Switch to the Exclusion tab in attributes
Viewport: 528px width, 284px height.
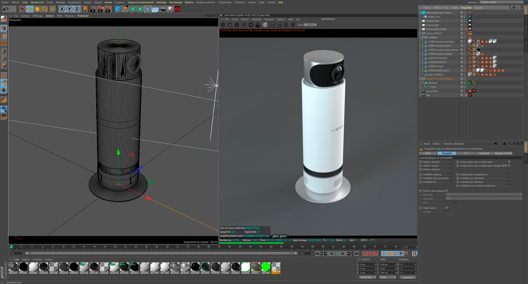pyautogui.click(x=484, y=153)
